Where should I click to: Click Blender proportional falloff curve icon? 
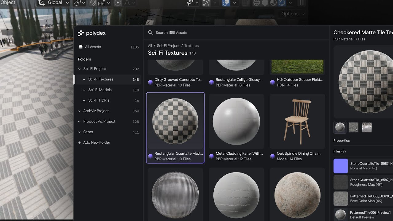[126, 3]
